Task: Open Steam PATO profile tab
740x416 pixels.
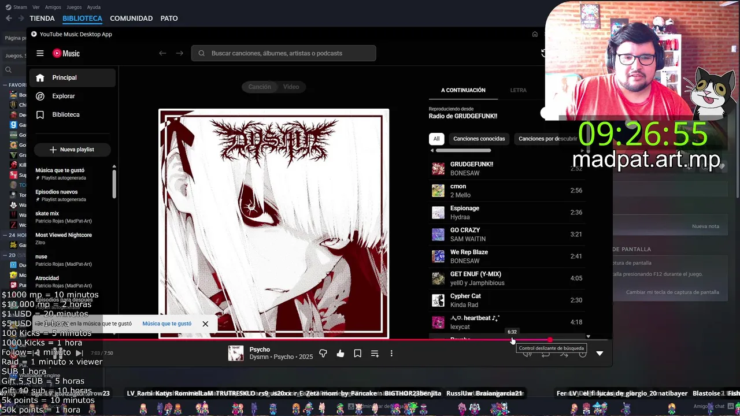Action: pos(169,18)
